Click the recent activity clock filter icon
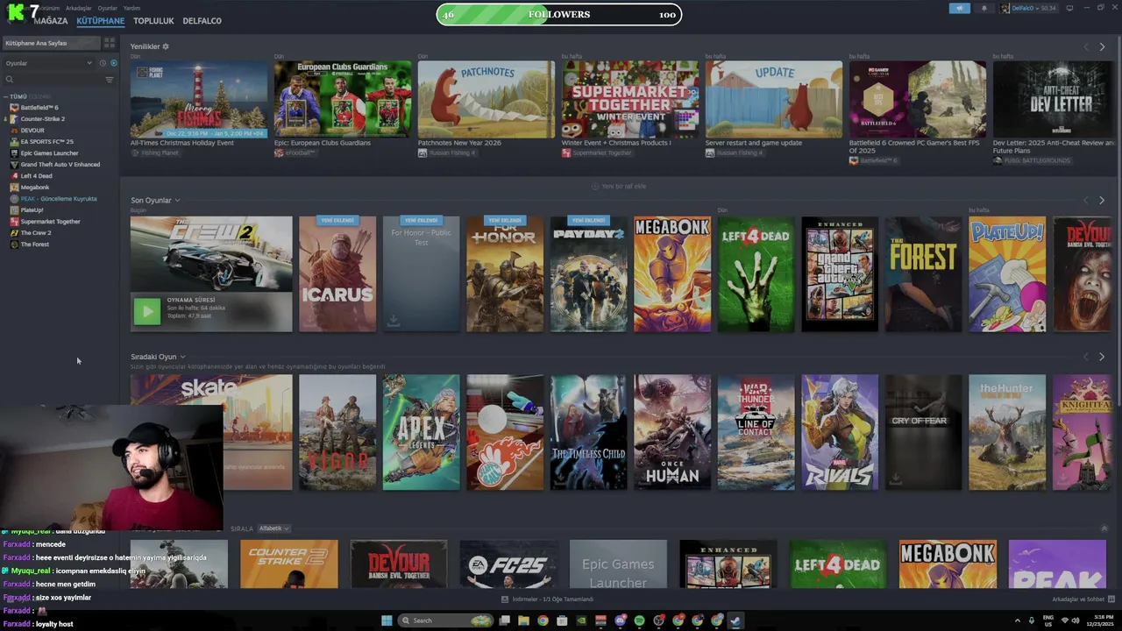 [103, 63]
